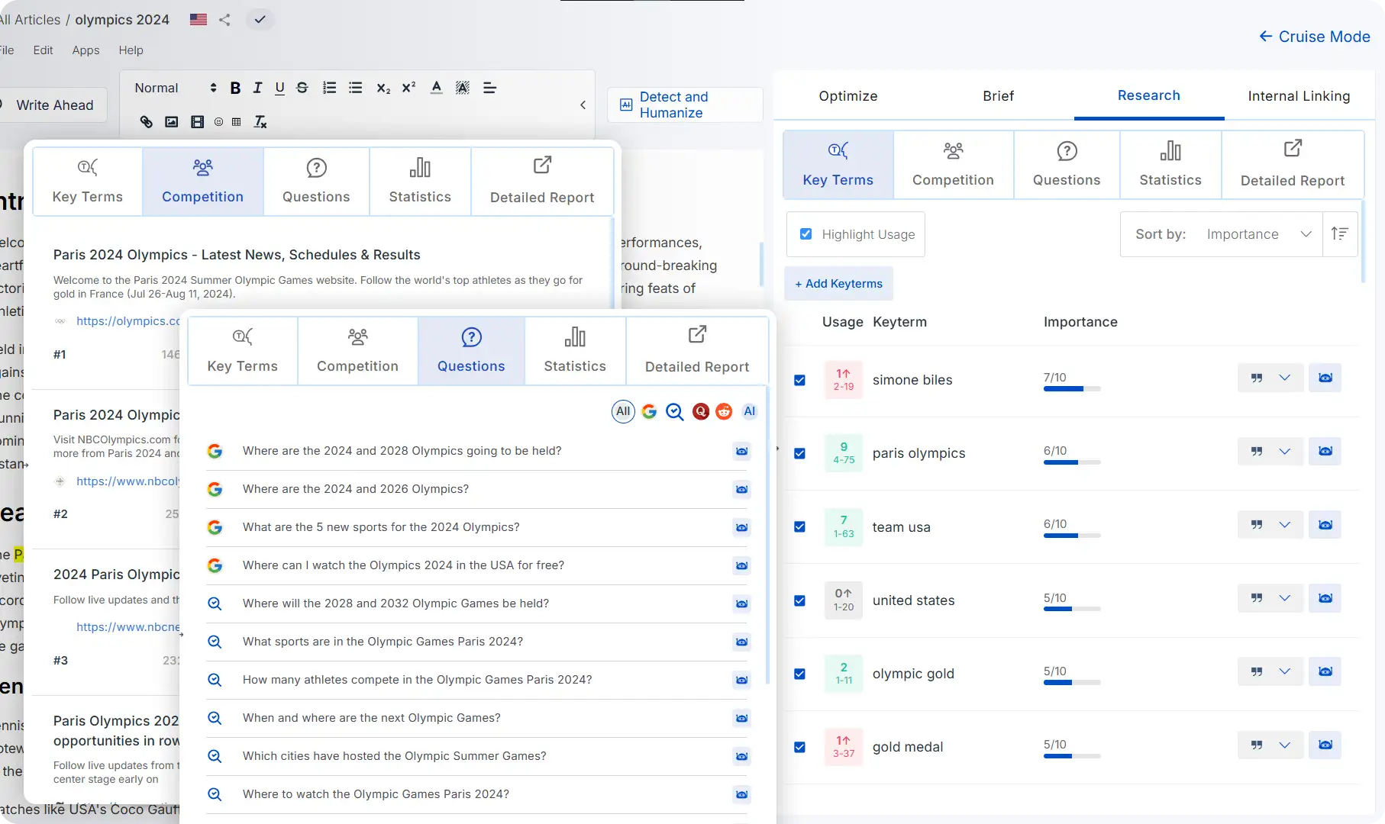Switch to the Internal Linking tab
Viewport: 1385px width, 824px height.
tap(1299, 96)
